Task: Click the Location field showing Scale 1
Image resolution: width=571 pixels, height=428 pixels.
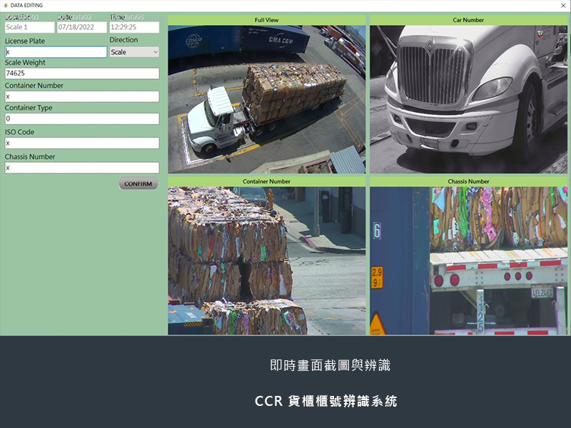Action: click(x=29, y=28)
